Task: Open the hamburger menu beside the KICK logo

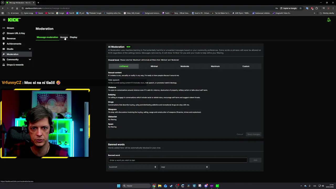Action: [x=4, y=20]
